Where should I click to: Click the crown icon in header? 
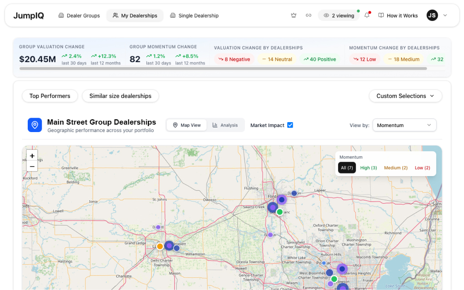[294, 15]
